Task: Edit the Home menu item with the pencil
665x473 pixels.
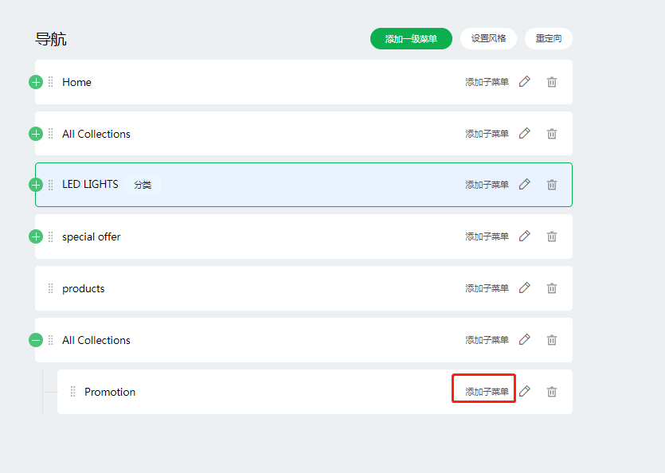Action: point(525,81)
